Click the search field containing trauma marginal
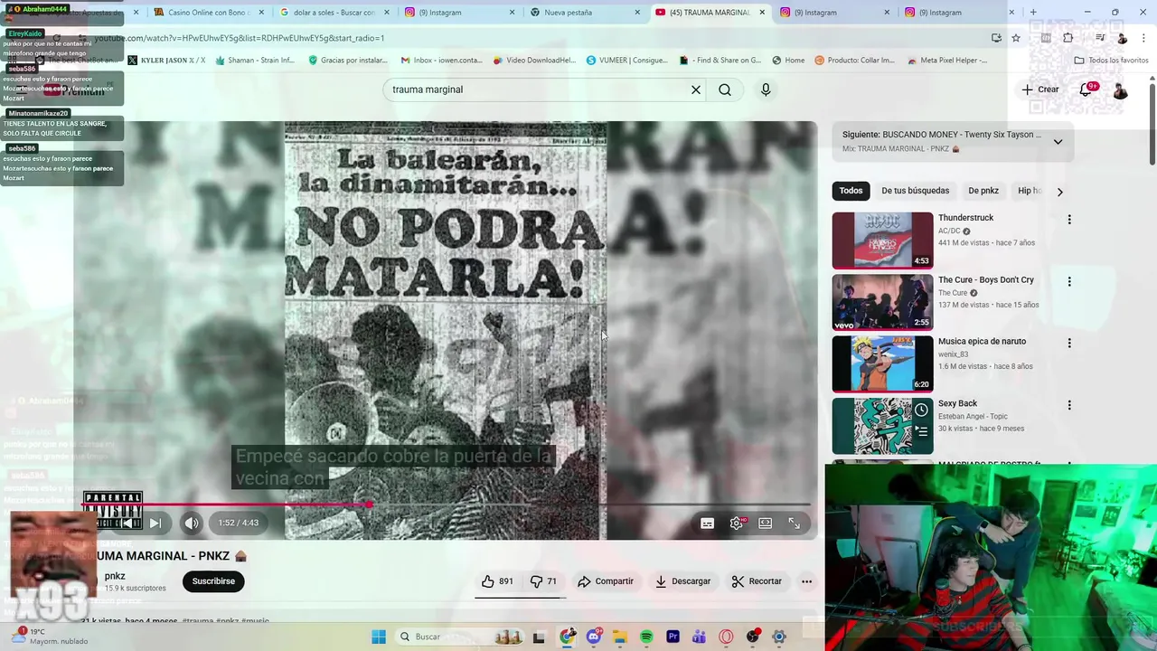 click(x=537, y=90)
